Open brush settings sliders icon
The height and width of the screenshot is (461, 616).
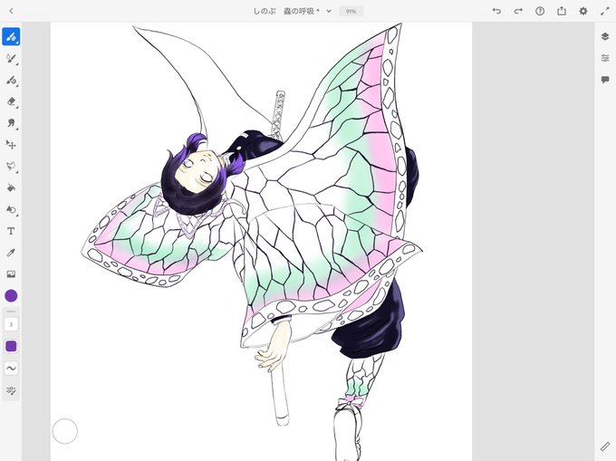pyautogui.click(x=11, y=390)
